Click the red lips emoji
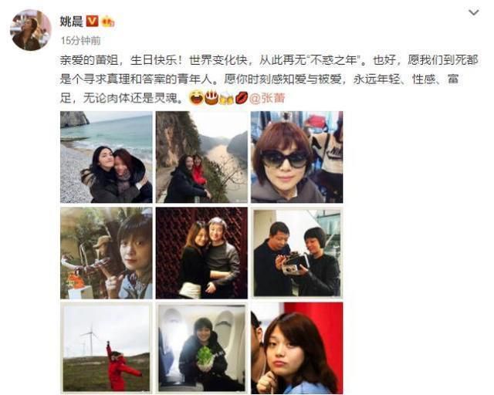 tap(242, 98)
